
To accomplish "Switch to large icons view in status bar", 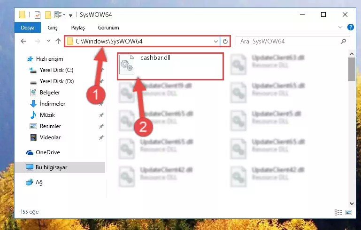I will [x=349, y=213].
